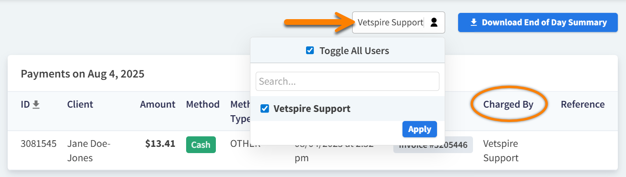The width and height of the screenshot is (626, 177).
Task: Focus the Search users field
Action: [347, 81]
